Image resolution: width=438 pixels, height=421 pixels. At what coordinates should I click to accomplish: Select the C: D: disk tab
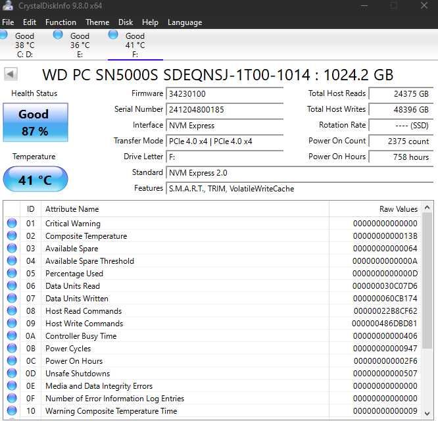24,45
